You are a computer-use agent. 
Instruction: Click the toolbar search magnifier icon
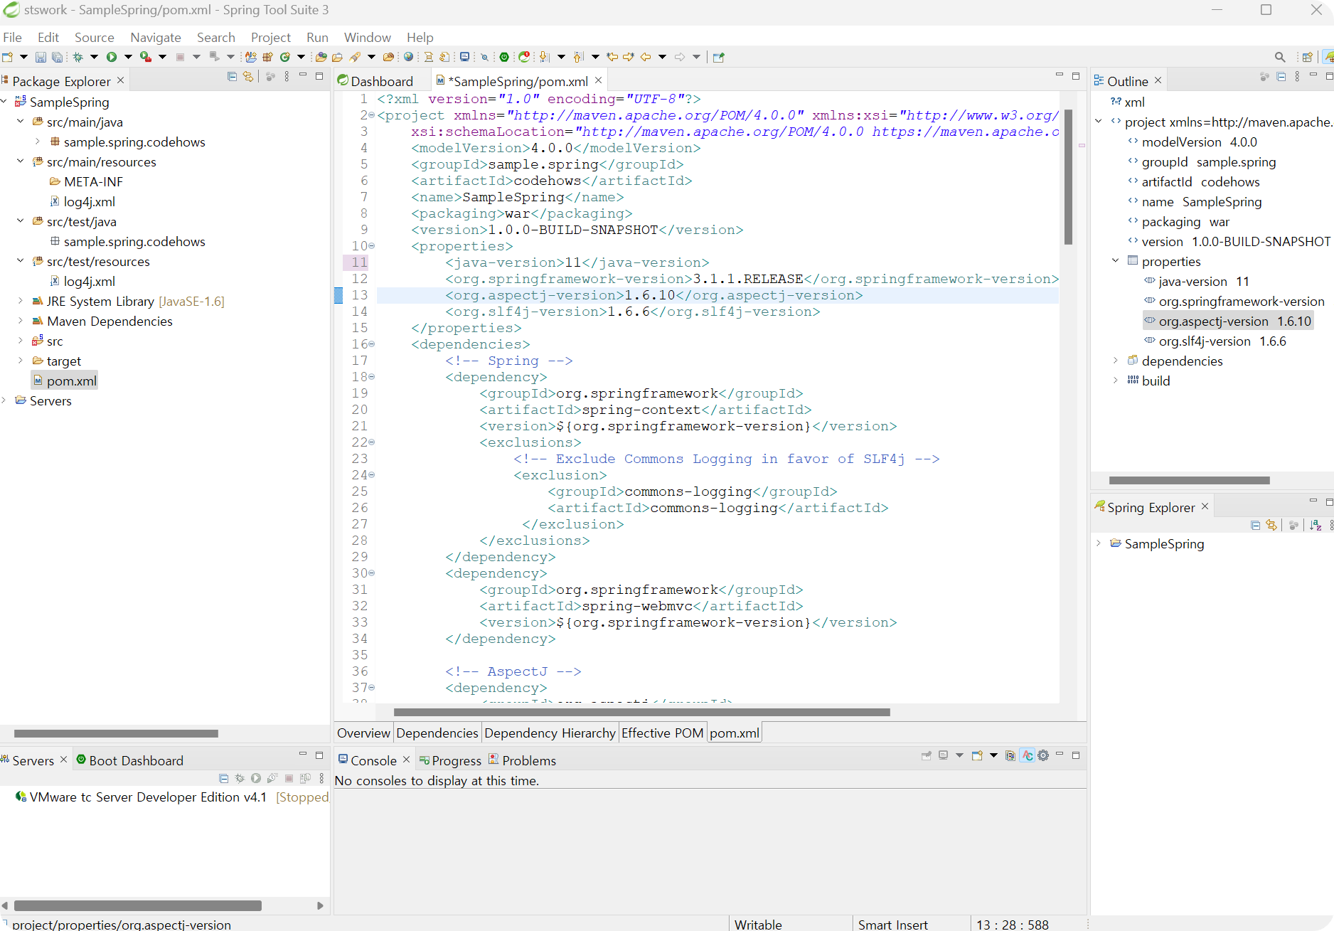tap(1280, 58)
